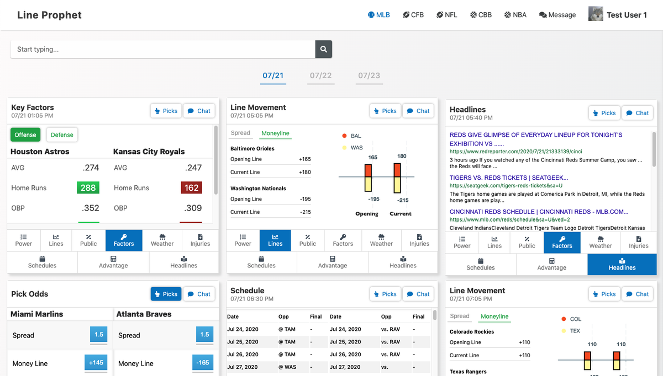
Task: Open Weather tab in BAL-WAS Line Movement card
Action: click(x=381, y=240)
